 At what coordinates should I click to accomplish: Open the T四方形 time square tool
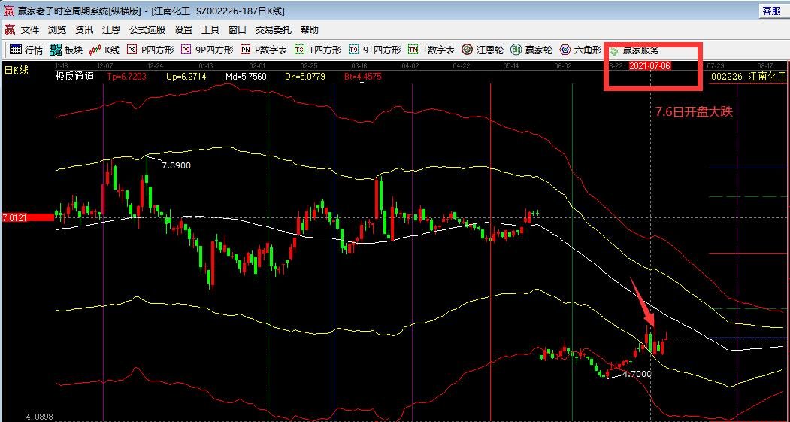pos(318,50)
